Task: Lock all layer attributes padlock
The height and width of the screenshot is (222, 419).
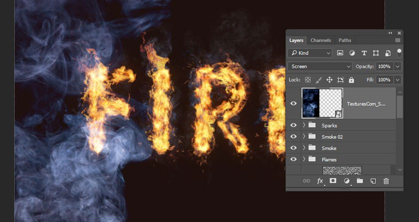Action: point(351,80)
